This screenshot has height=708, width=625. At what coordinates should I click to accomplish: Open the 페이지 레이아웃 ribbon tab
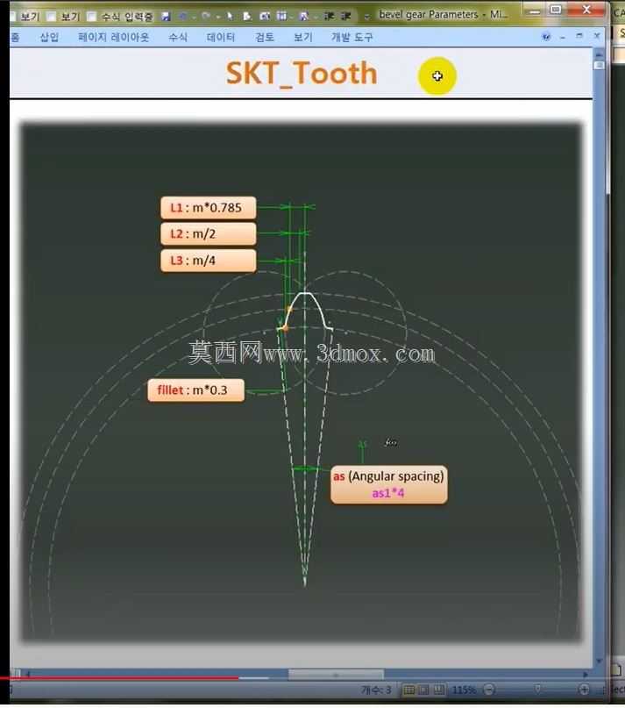click(x=113, y=37)
